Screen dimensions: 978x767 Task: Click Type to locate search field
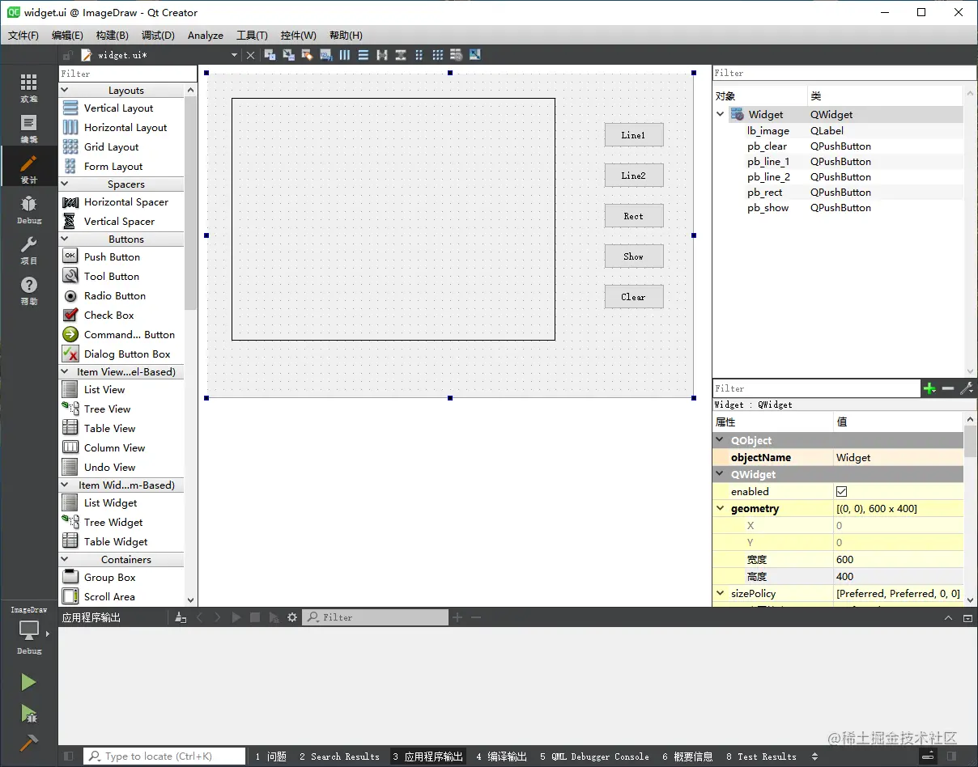pos(164,756)
